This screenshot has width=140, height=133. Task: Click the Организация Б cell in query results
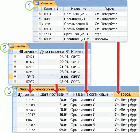92,125
